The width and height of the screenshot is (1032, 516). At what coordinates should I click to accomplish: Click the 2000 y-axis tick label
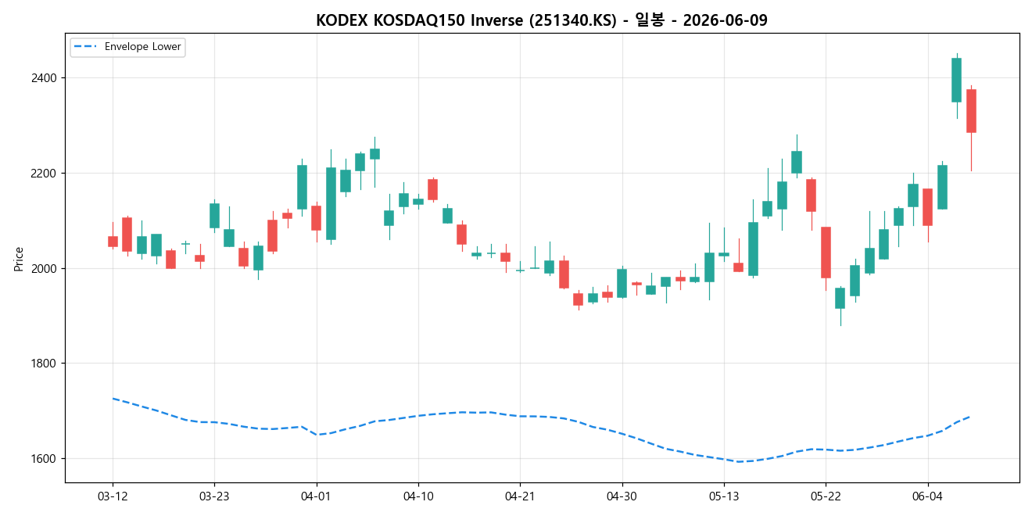pos(44,268)
